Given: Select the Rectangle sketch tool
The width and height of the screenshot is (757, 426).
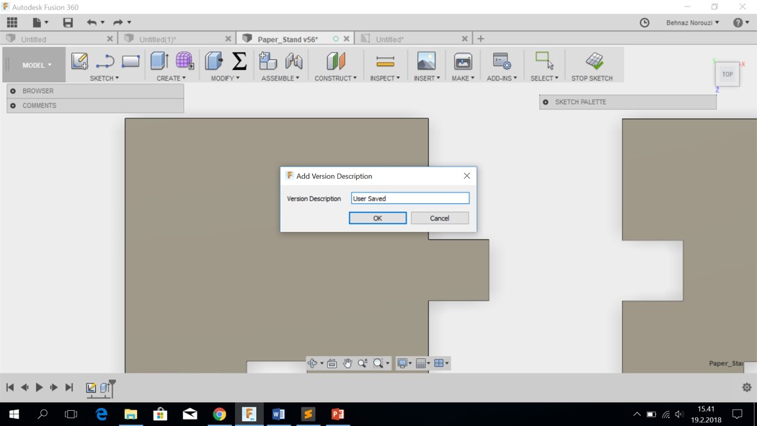Looking at the screenshot, I should (x=130, y=61).
